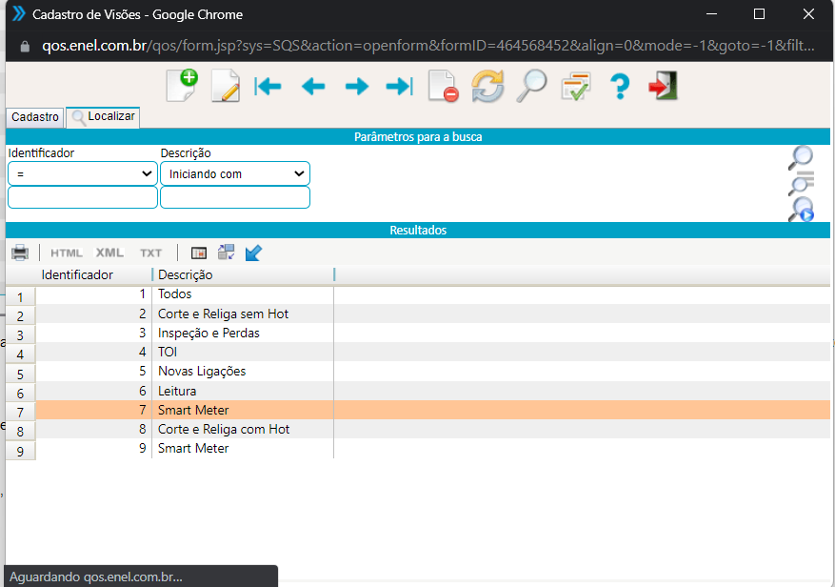This screenshot has height=587, width=835.
Task: Switch to the Cadastro tab
Action: point(35,117)
